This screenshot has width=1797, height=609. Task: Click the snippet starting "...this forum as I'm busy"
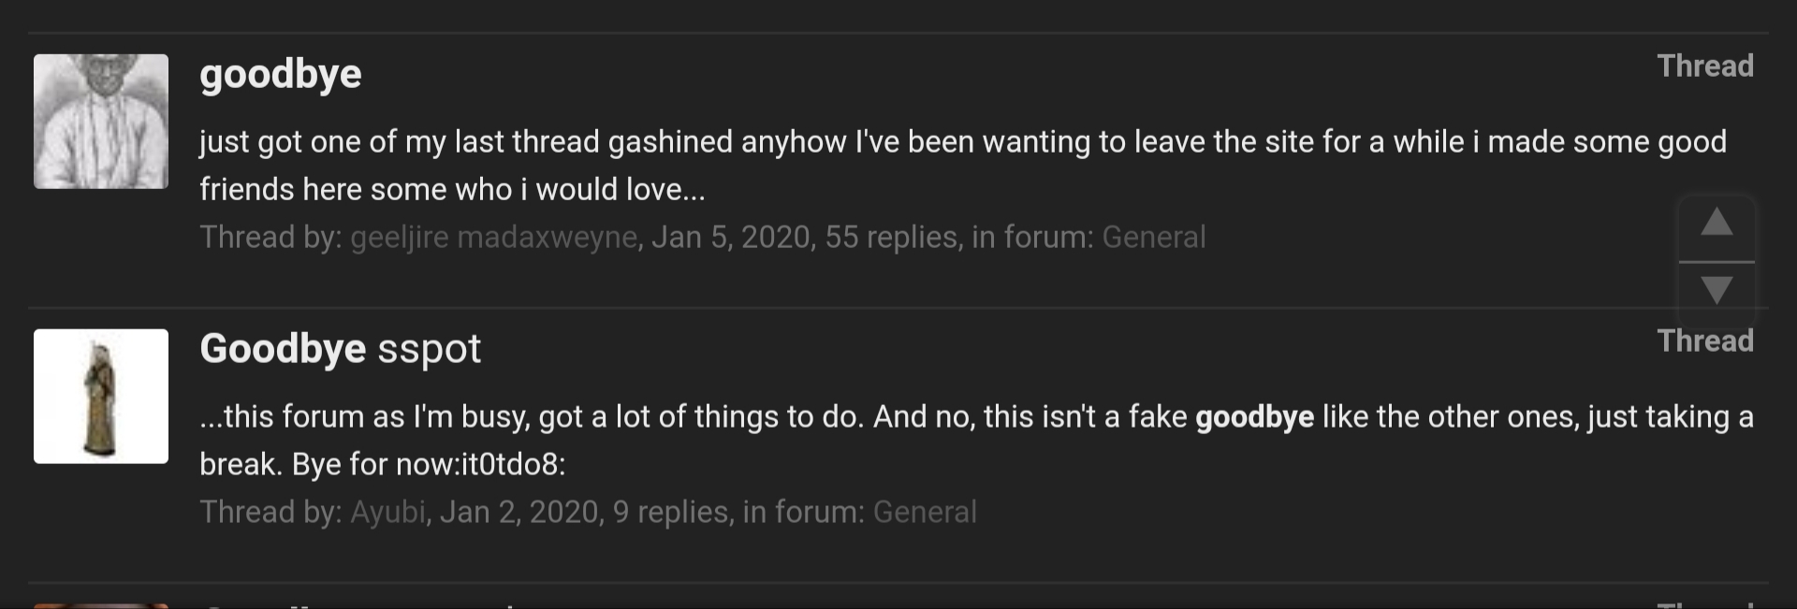pyautogui.click(x=976, y=440)
